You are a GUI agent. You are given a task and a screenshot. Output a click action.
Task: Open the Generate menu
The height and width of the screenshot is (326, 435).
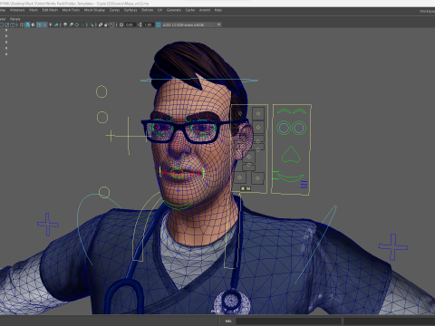tap(174, 10)
